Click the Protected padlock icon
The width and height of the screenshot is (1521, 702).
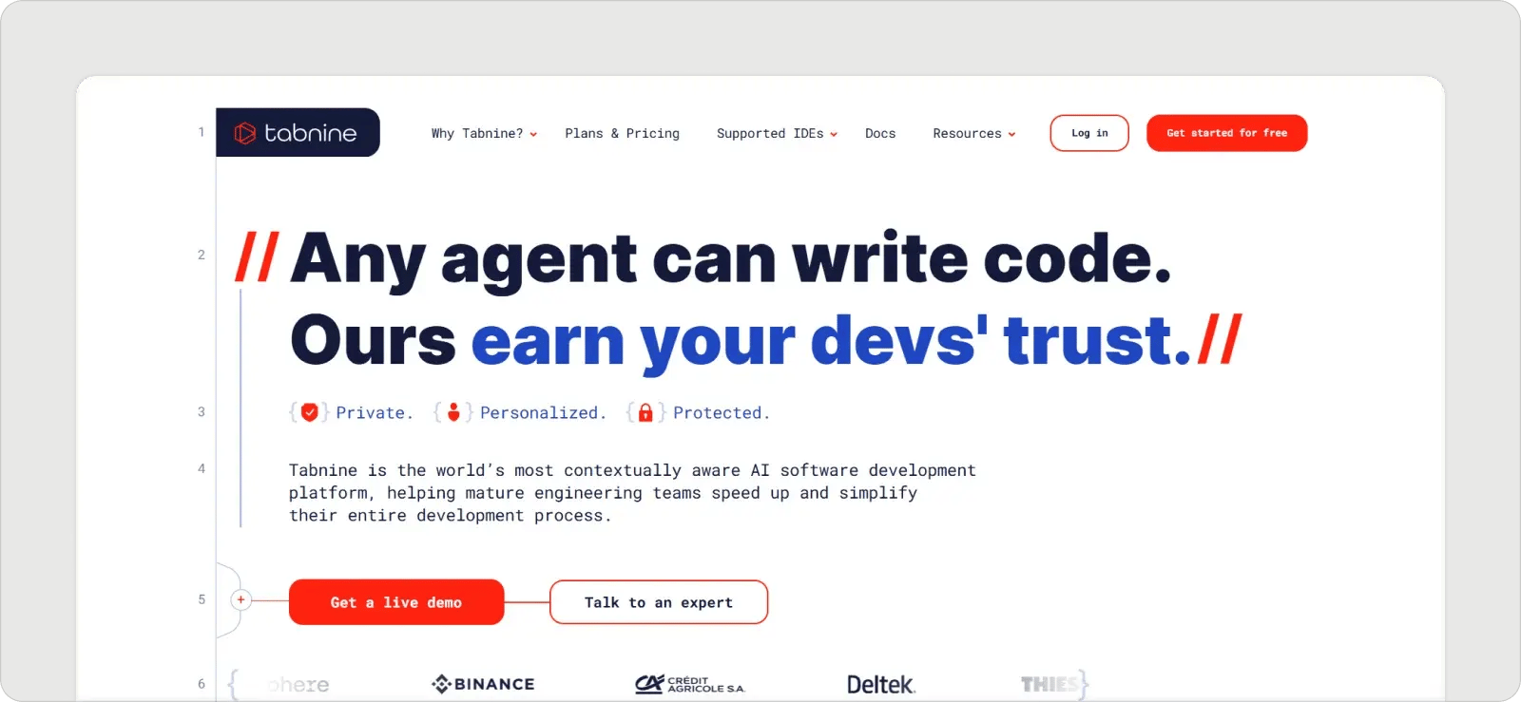click(x=645, y=412)
